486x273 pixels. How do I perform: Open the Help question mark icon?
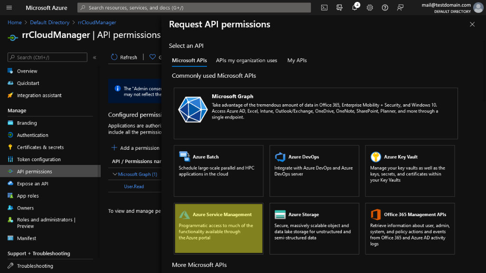point(385,8)
